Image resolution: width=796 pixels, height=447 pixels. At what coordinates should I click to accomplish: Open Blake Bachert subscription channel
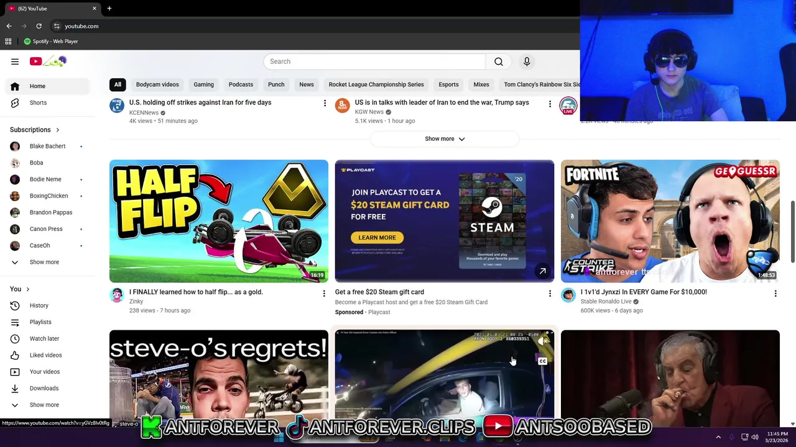click(x=47, y=147)
